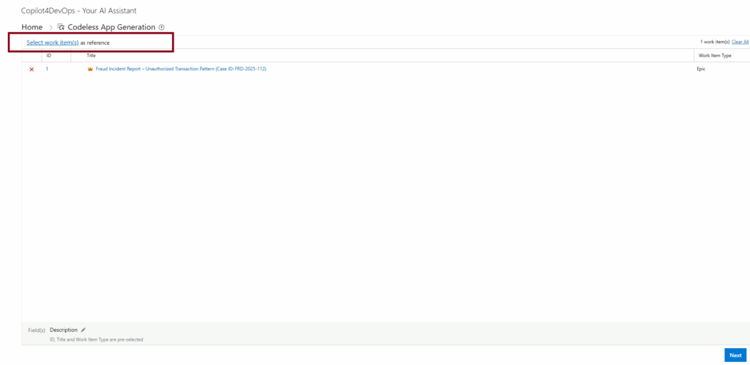
Task: Click the help icon beside Codeless App Generation
Action: [161, 27]
